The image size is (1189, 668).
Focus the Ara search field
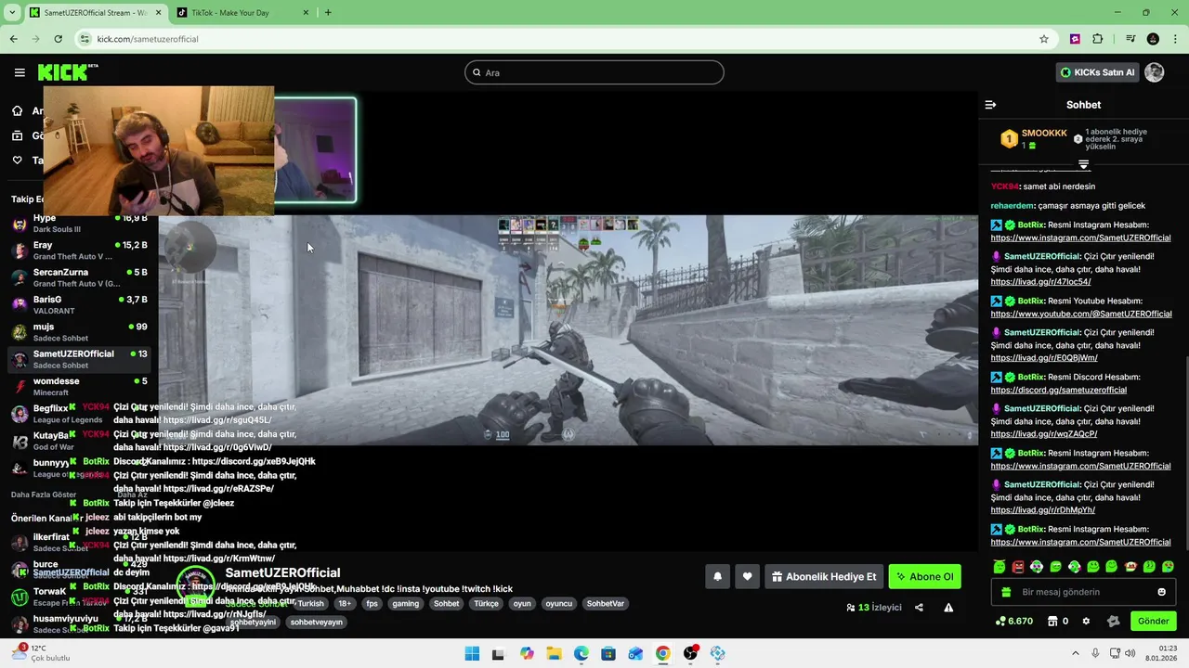(x=594, y=72)
